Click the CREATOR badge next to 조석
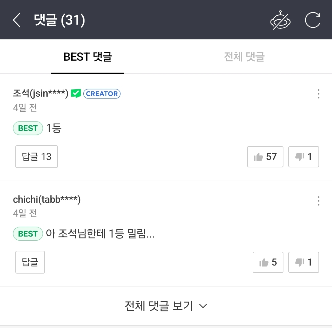 102,94
